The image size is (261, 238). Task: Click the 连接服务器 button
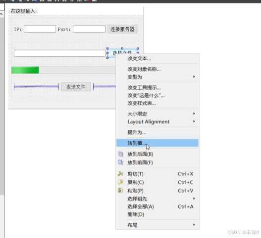point(122,29)
